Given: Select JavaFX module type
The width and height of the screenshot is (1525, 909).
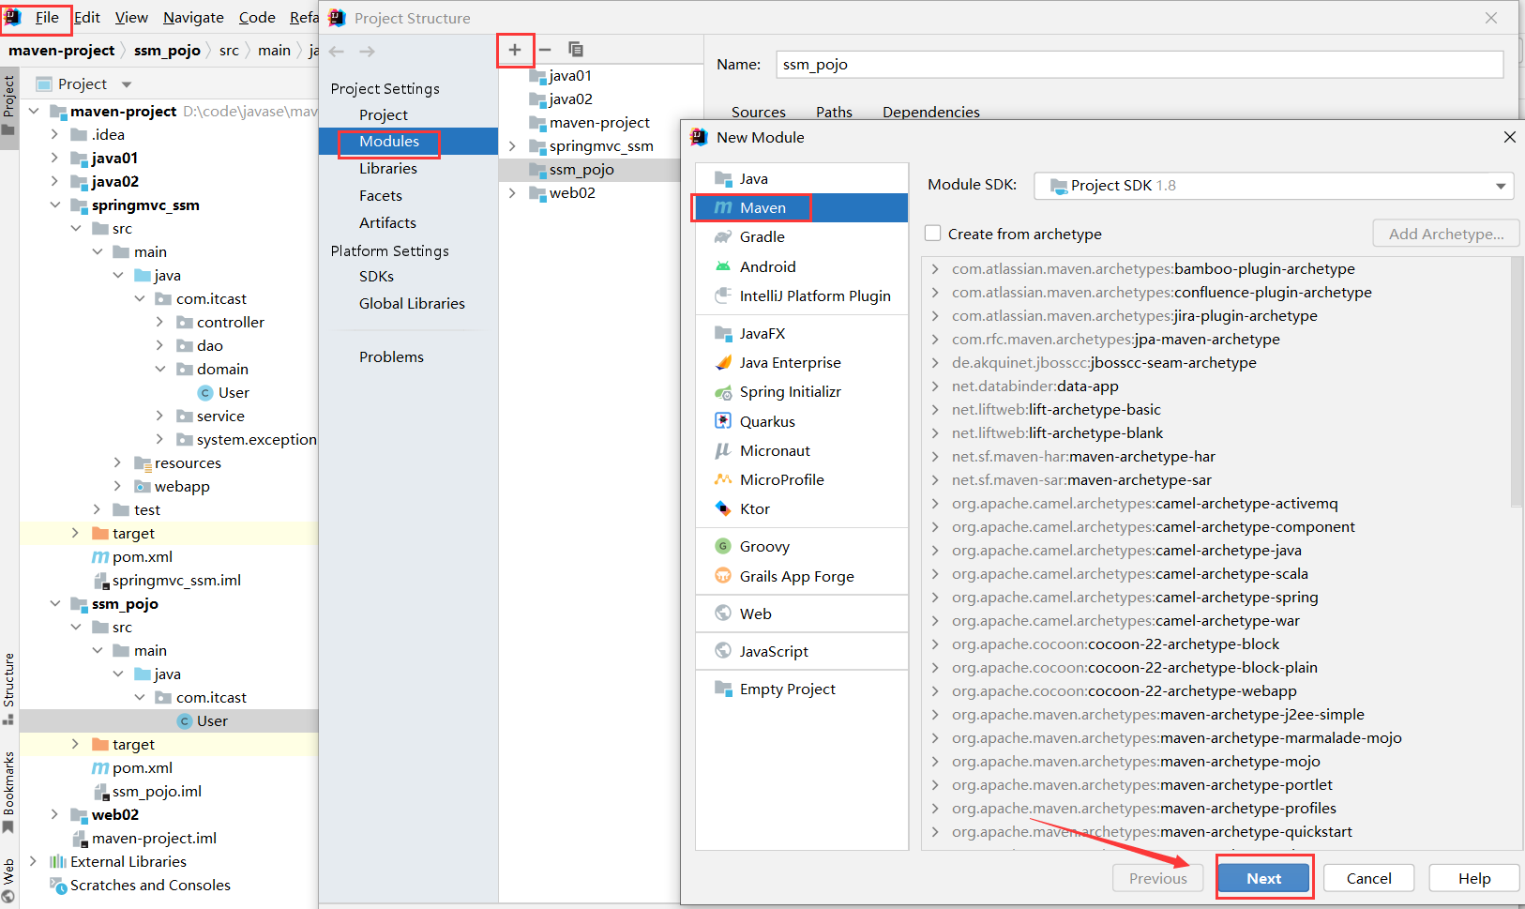Looking at the screenshot, I should coord(802,333).
